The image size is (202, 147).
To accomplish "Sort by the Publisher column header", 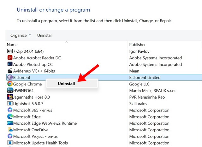I will [137, 45].
